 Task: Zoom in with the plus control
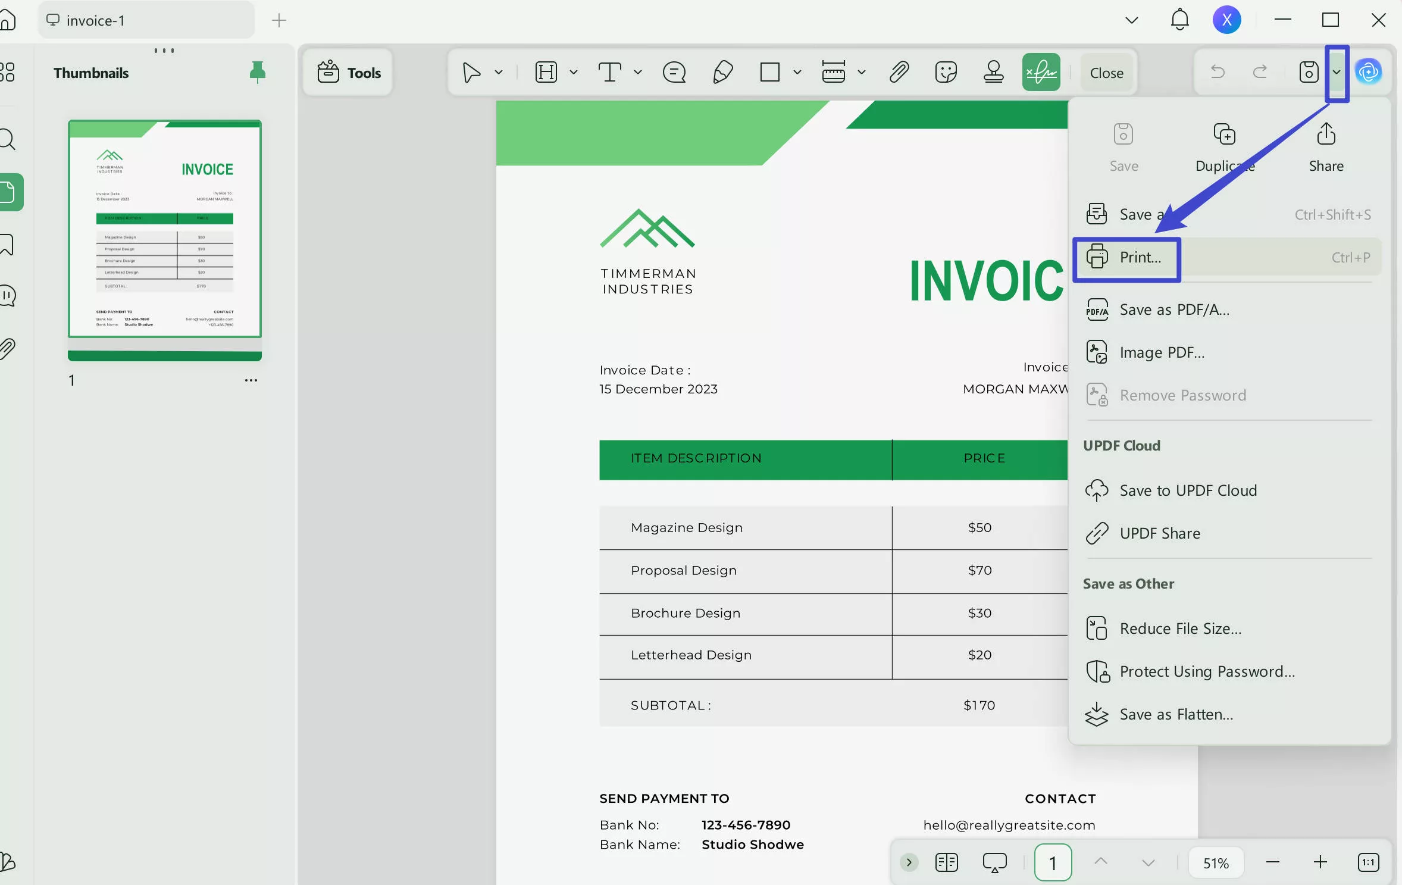pyautogui.click(x=1320, y=862)
